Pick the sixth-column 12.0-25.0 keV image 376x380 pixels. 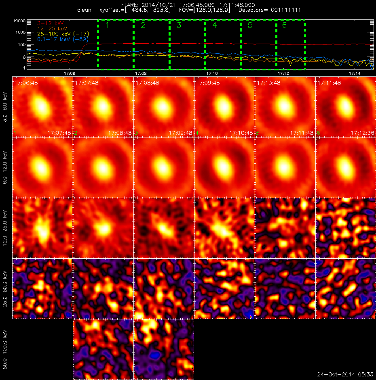click(x=346, y=228)
